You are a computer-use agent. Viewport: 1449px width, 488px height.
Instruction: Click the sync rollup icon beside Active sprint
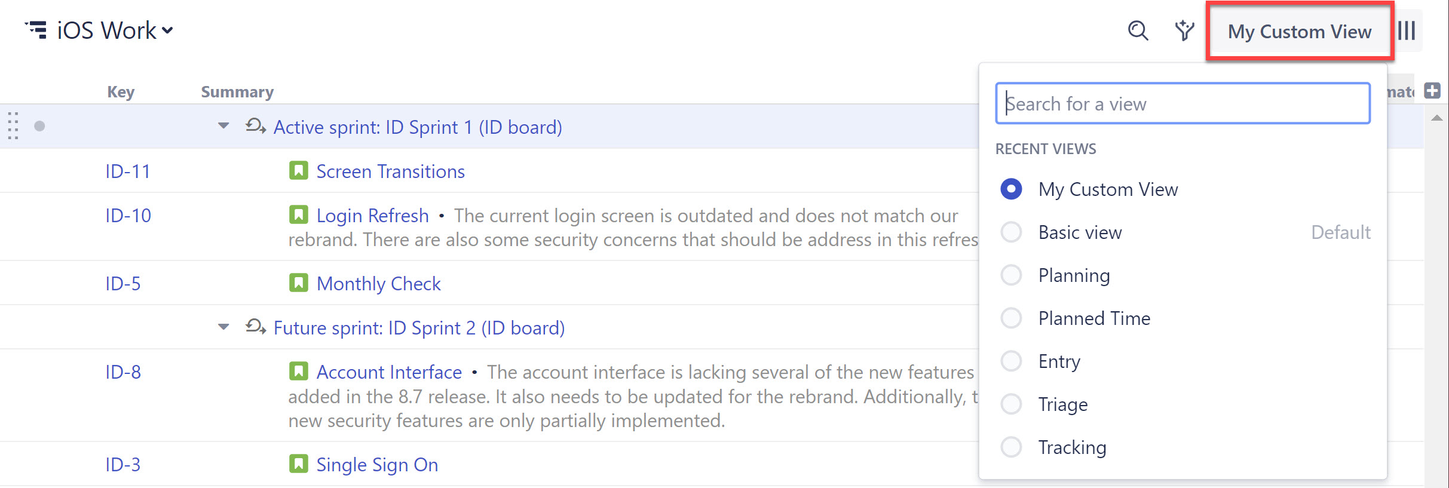pos(255,127)
